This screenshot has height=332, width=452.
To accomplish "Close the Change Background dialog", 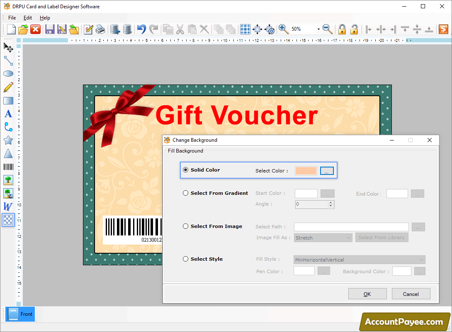I will pos(430,140).
